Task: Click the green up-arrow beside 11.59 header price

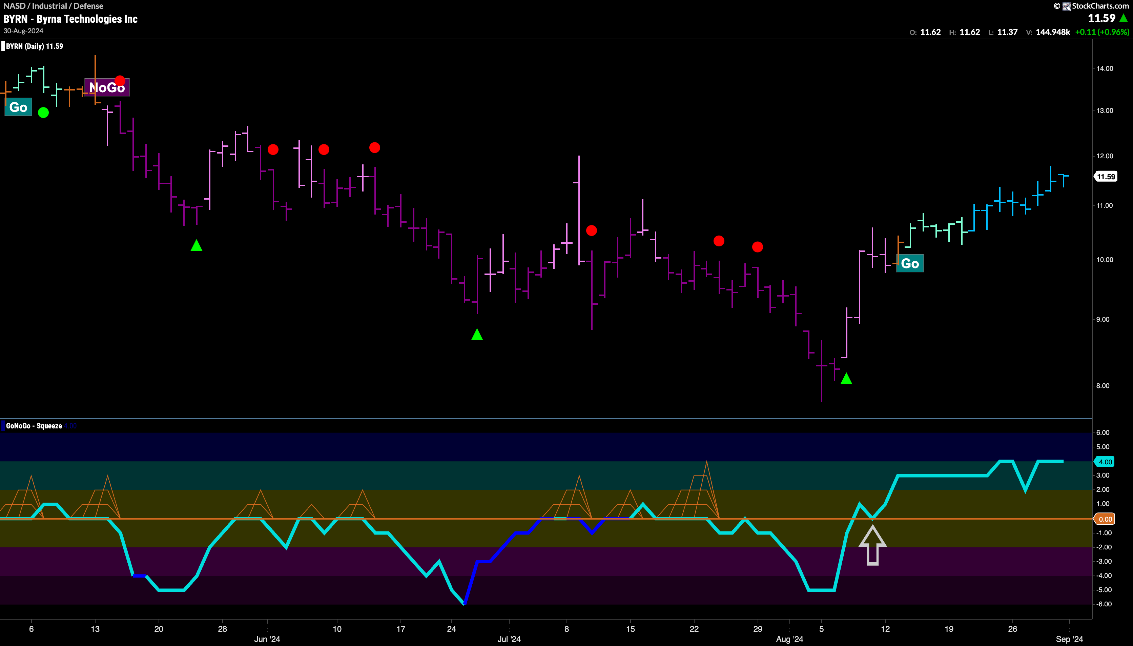Action: point(1123,18)
